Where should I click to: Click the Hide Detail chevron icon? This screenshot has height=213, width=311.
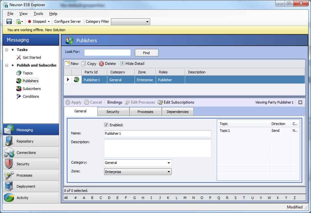coord(122,64)
